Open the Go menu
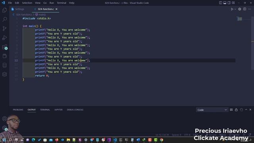 (45, 3)
